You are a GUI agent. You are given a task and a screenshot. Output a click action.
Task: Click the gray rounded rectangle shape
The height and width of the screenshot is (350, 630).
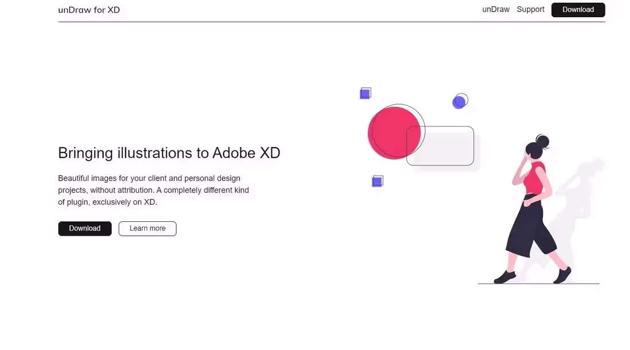(444, 148)
